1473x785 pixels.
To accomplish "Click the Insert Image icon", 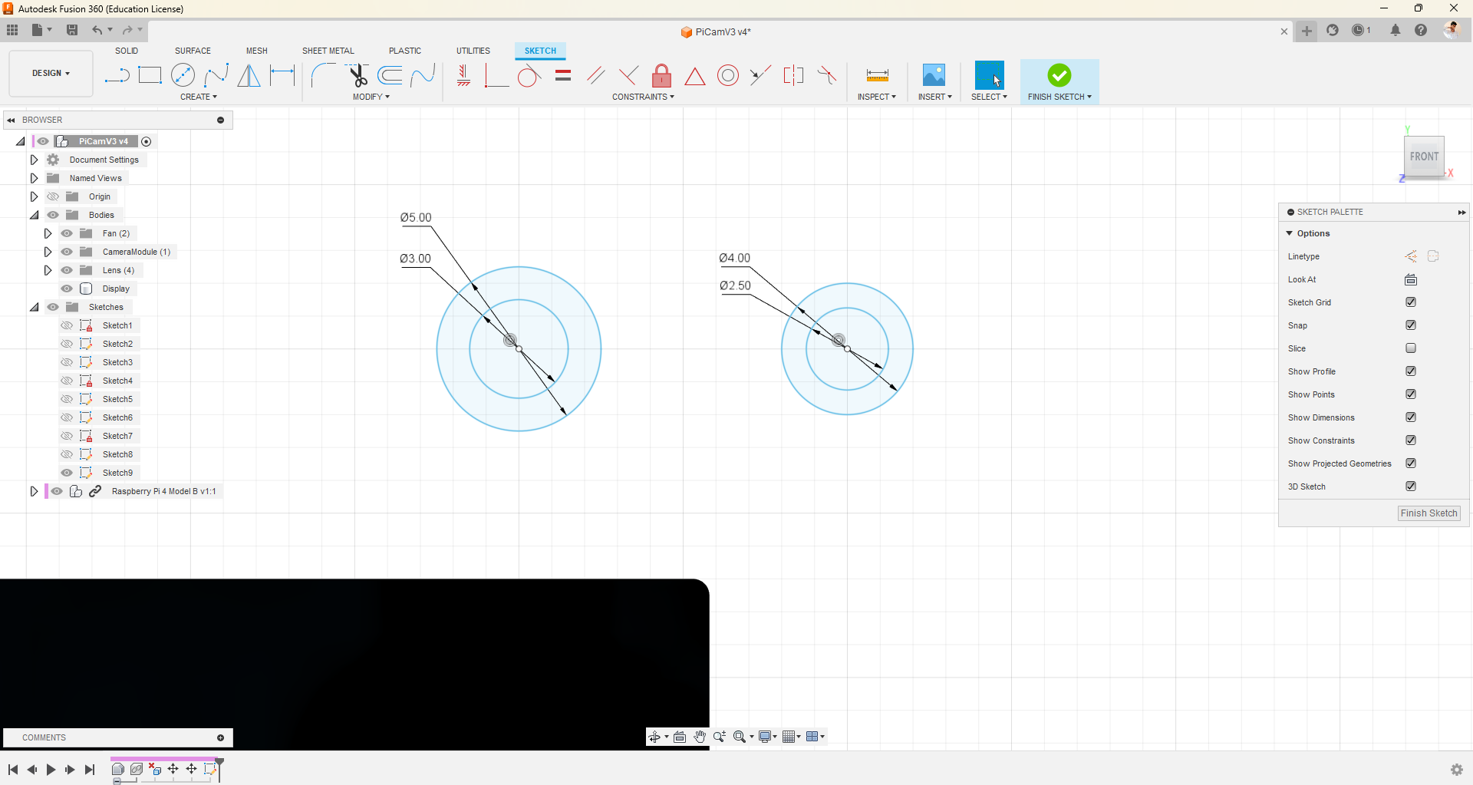I will (x=934, y=75).
